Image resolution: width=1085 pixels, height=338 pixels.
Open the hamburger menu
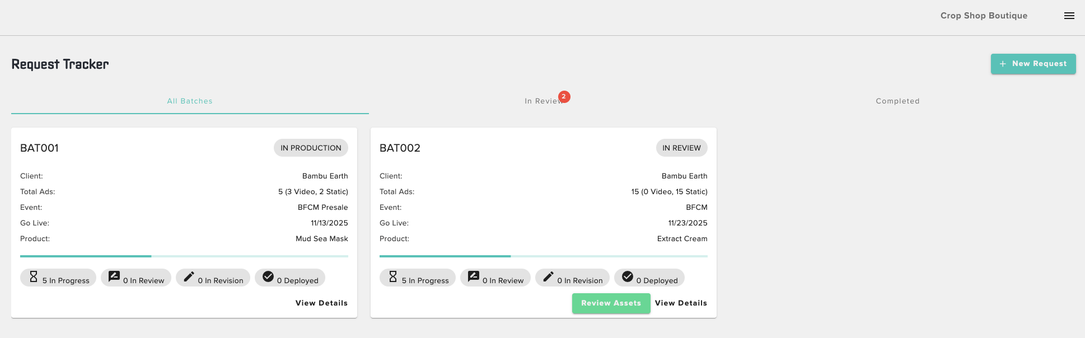pyautogui.click(x=1069, y=15)
